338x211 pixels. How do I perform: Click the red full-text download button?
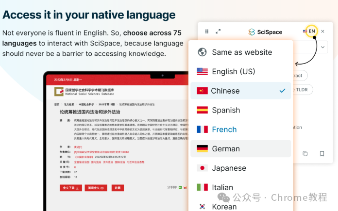point(71,188)
